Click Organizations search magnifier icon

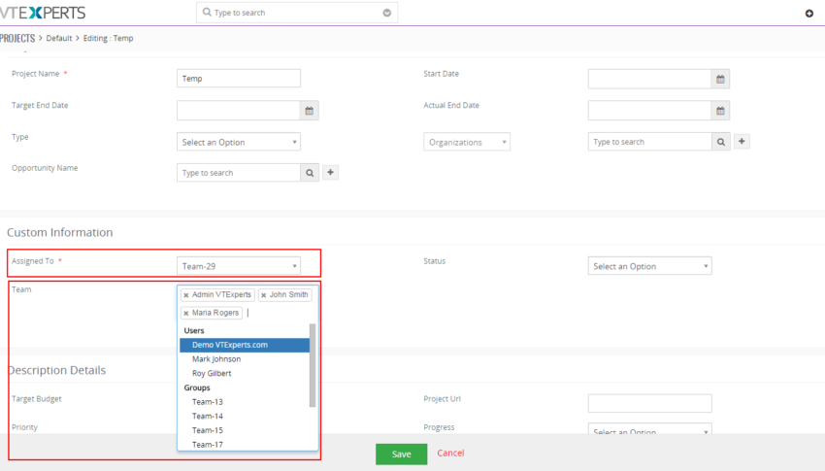click(x=721, y=142)
